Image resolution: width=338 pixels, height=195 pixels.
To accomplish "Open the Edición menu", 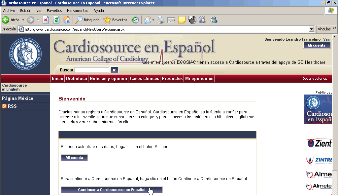I will coord(26,11).
